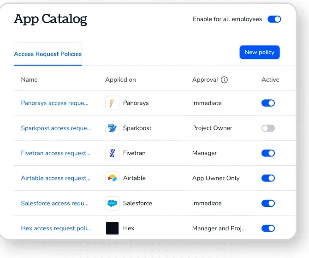The width and height of the screenshot is (309, 258).
Task: Click the Panorays app icon
Action: (x=112, y=103)
